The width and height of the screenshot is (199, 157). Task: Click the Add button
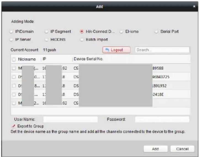[156, 149]
